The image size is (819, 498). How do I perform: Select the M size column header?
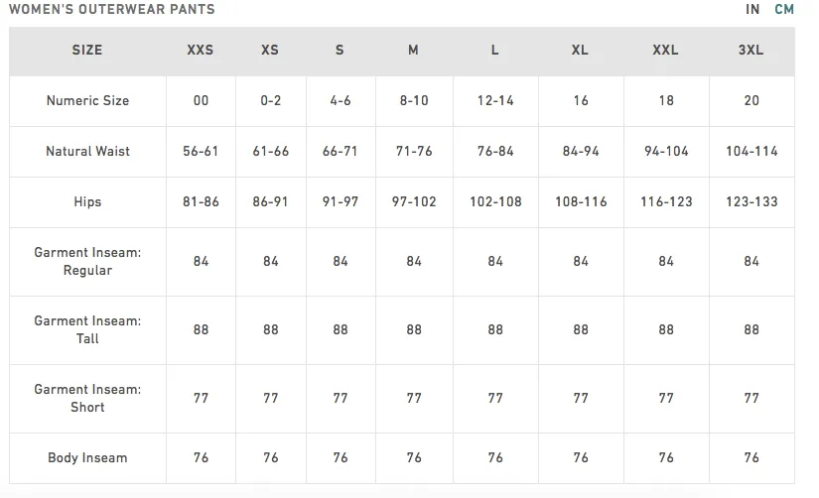tap(413, 51)
